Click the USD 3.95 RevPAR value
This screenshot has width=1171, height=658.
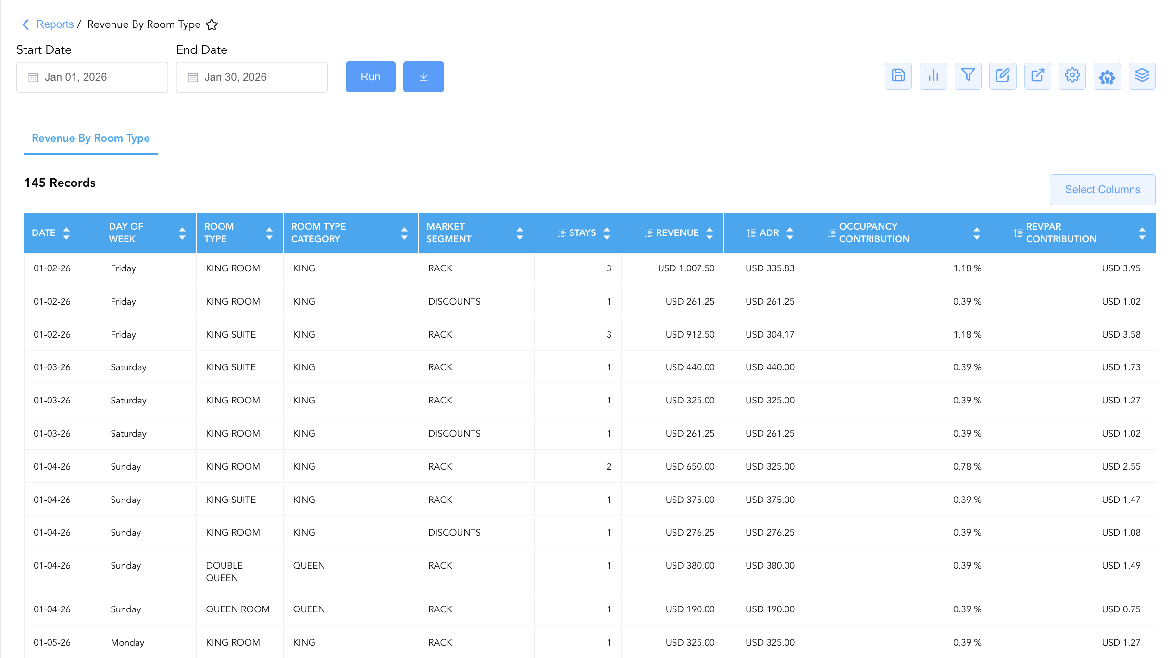(x=1121, y=268)
